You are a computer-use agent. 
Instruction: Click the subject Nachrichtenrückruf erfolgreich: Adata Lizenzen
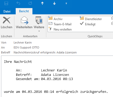pos(45,52)
